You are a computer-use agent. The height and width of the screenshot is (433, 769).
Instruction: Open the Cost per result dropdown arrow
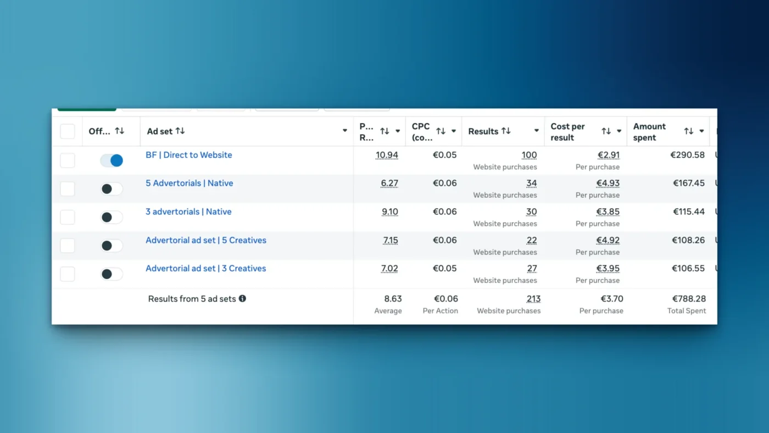[x=619, y=131]
